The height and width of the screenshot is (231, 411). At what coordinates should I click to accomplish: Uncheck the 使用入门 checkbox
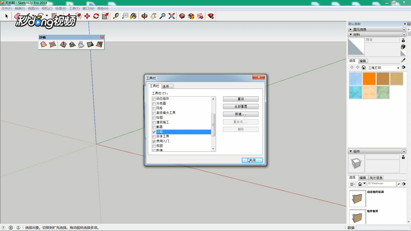(154, 141)
